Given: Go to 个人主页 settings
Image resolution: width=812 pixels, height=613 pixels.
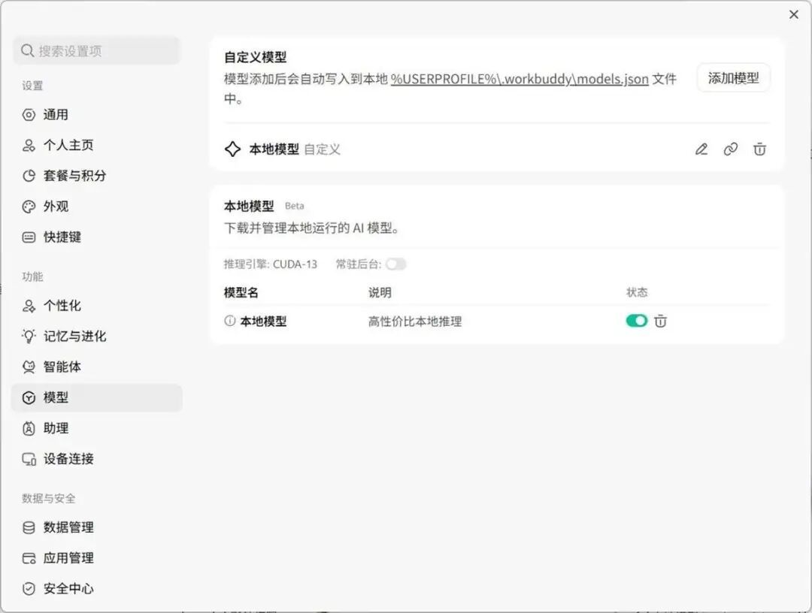Looking at the screenshot, I should [x=96, y=145].
